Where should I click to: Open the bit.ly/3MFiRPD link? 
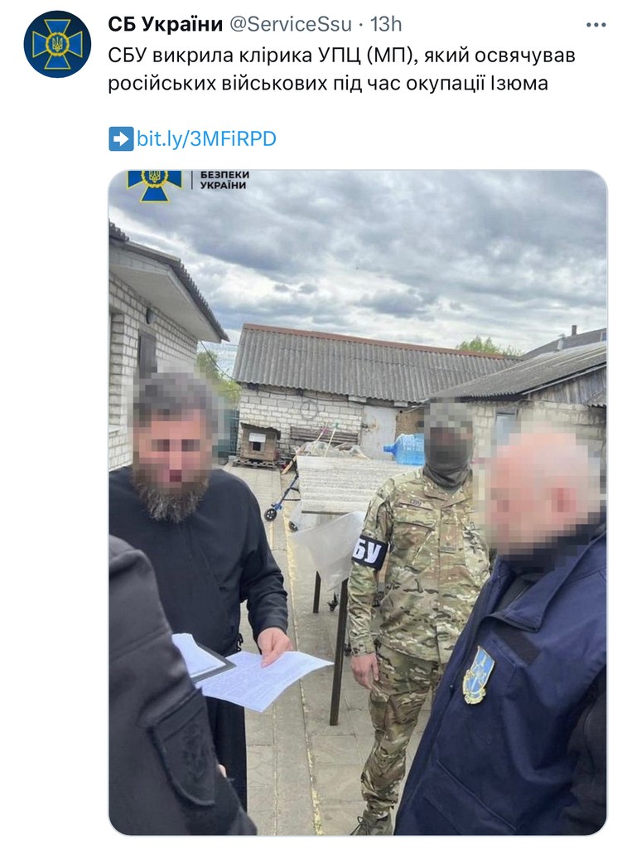pos(206,139)
